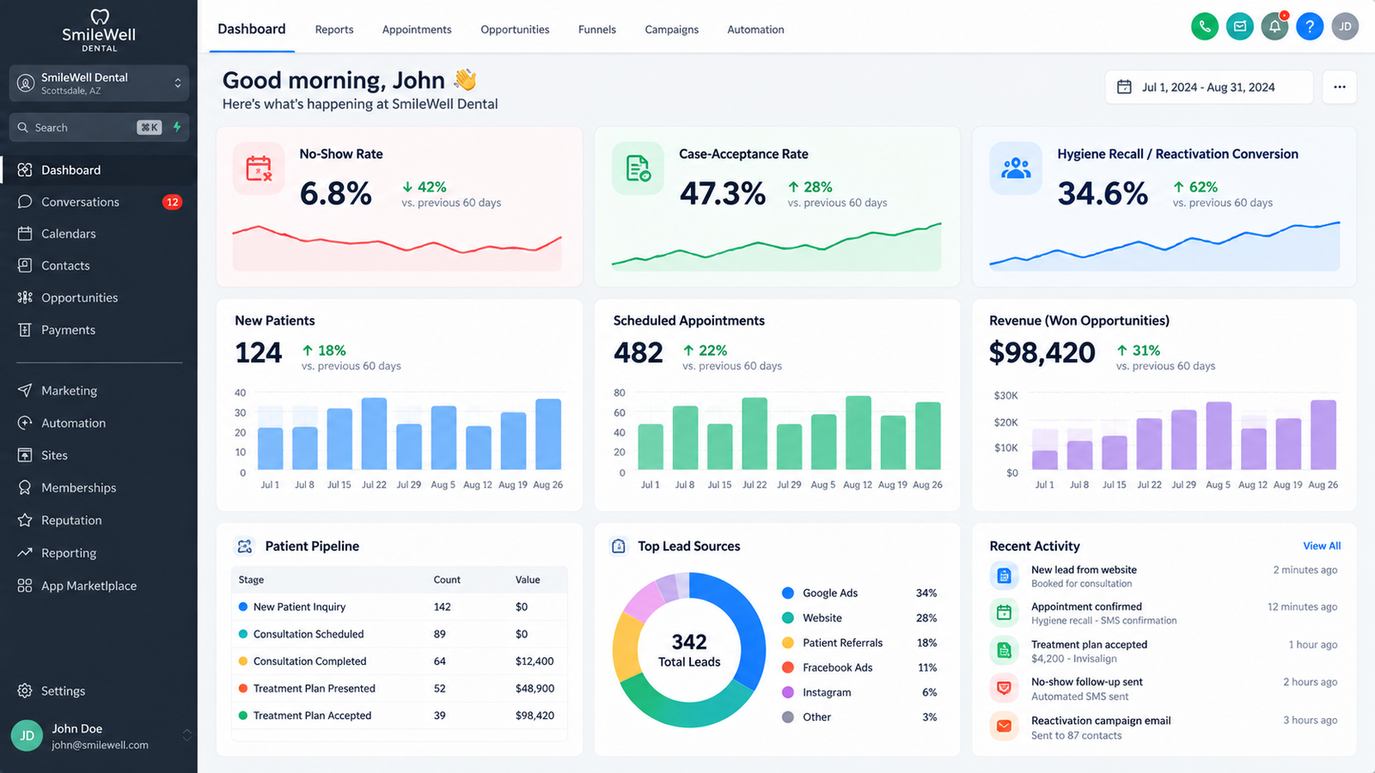The image size is (1375, 773).
Task: Open the notifications bell icon
Action: coord(1275,27)
